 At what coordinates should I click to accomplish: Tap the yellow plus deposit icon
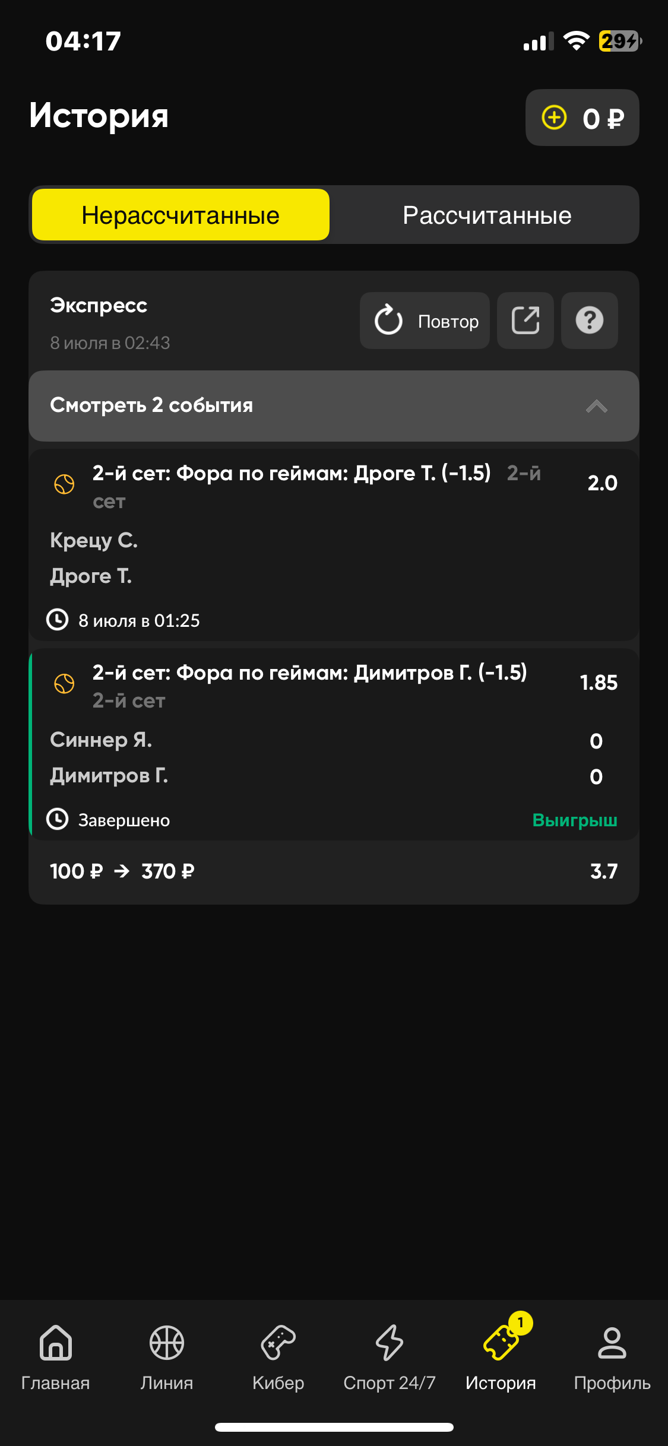pyautogui.click(x=554, y=118)
